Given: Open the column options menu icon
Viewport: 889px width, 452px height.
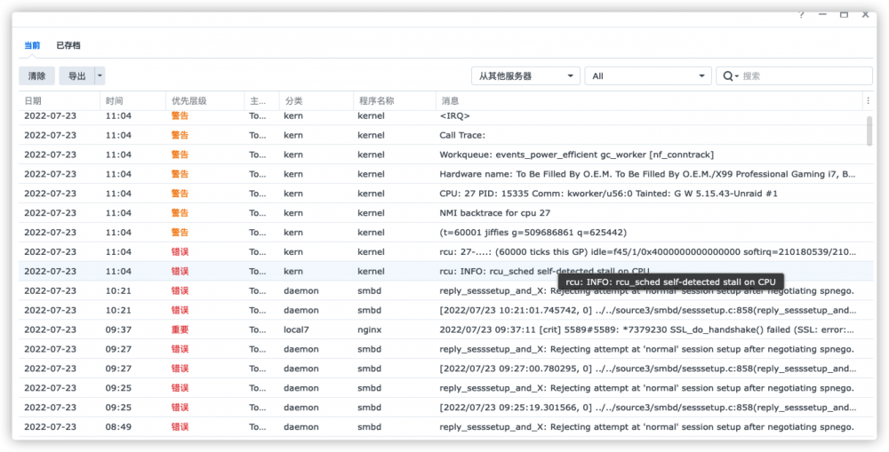Looking at the screenshot, I should [868, 101].
